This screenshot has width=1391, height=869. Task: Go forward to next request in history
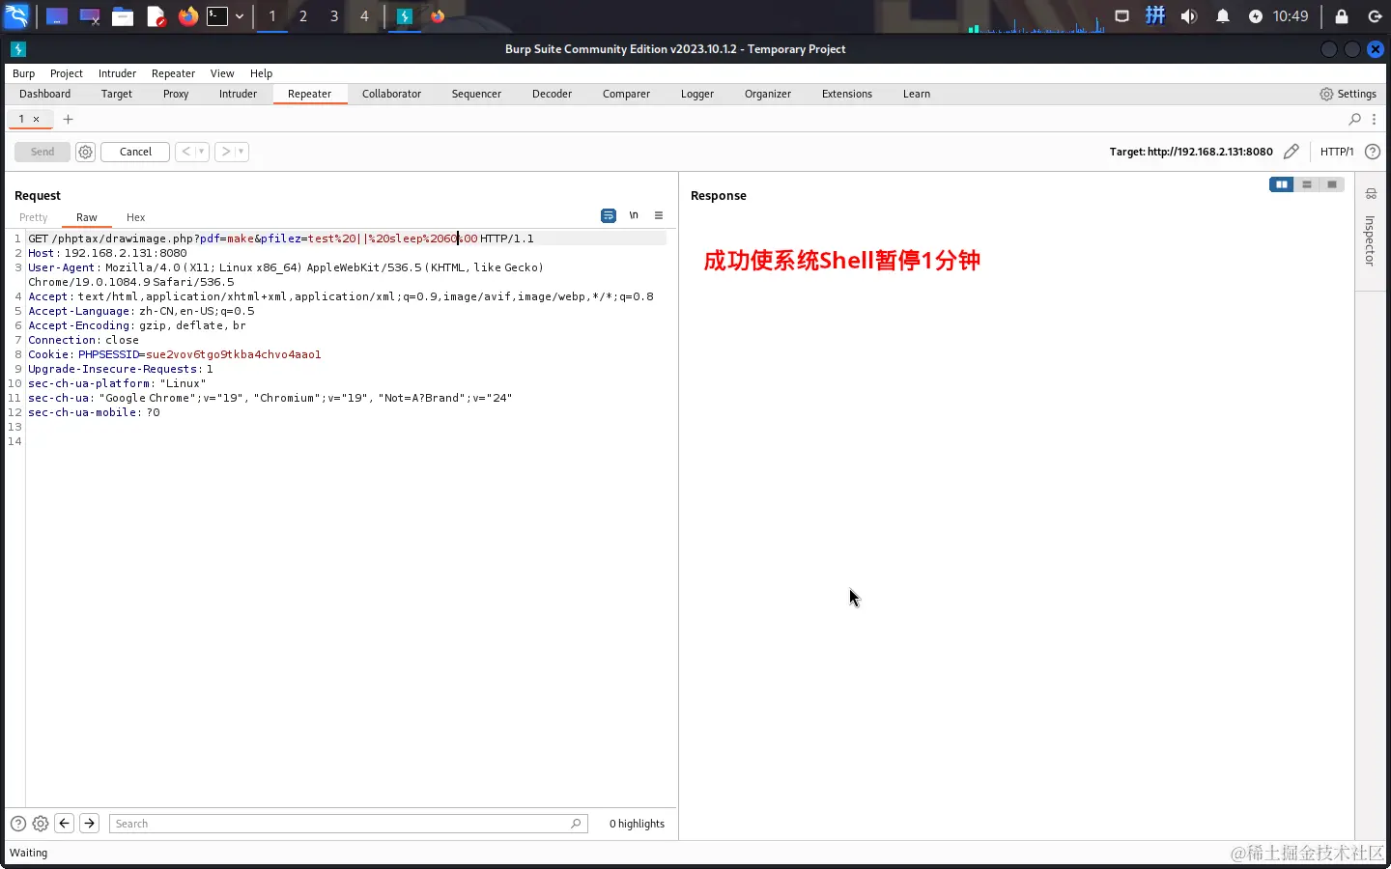coord(226,152)
